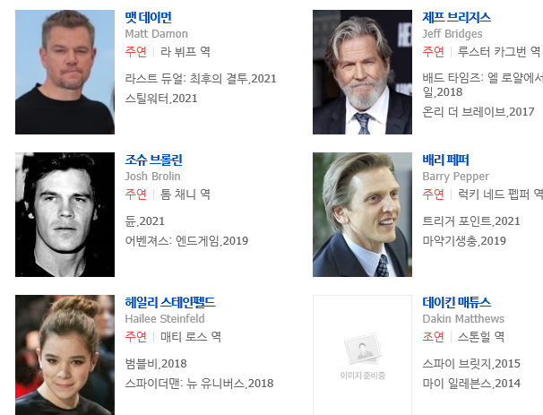The width and height of the screenshot is (543, 415).
Task: Click the 조슈 브롤린 name link
Action: click(x=153, y=160)
